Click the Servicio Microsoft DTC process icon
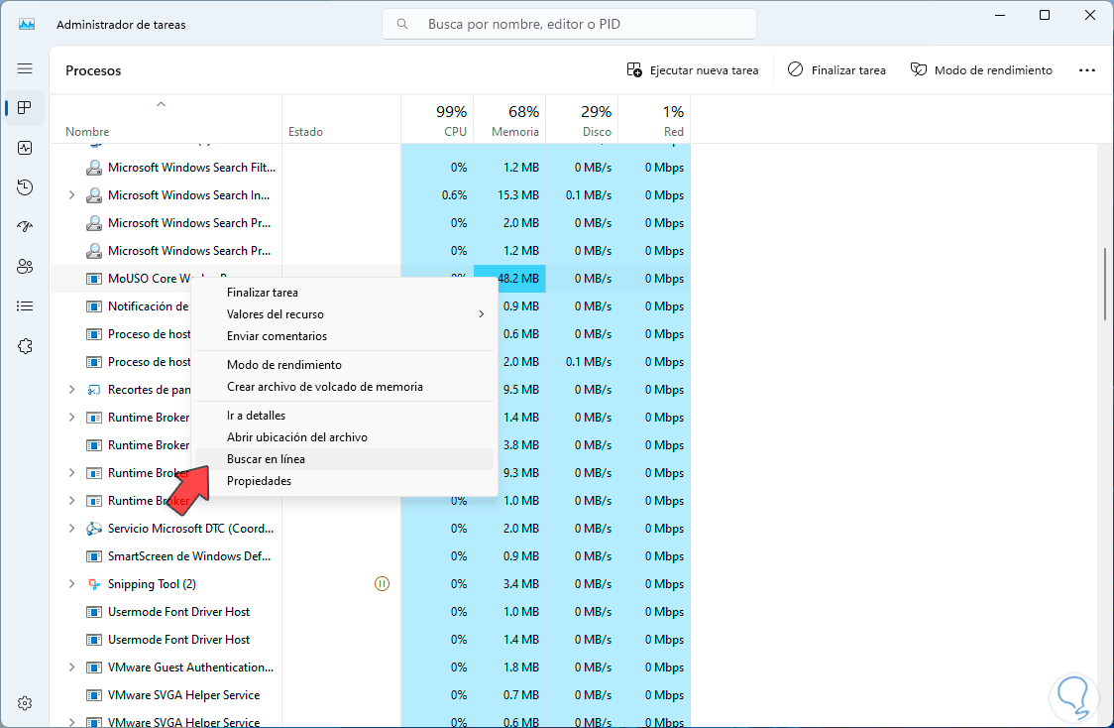This screenshot has height=728, width=1114. pos(94,529)
